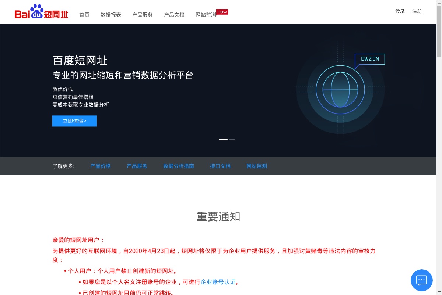Open 接口文档 link
The height and width of the screenshot is (295, 442).
[220, 166]
